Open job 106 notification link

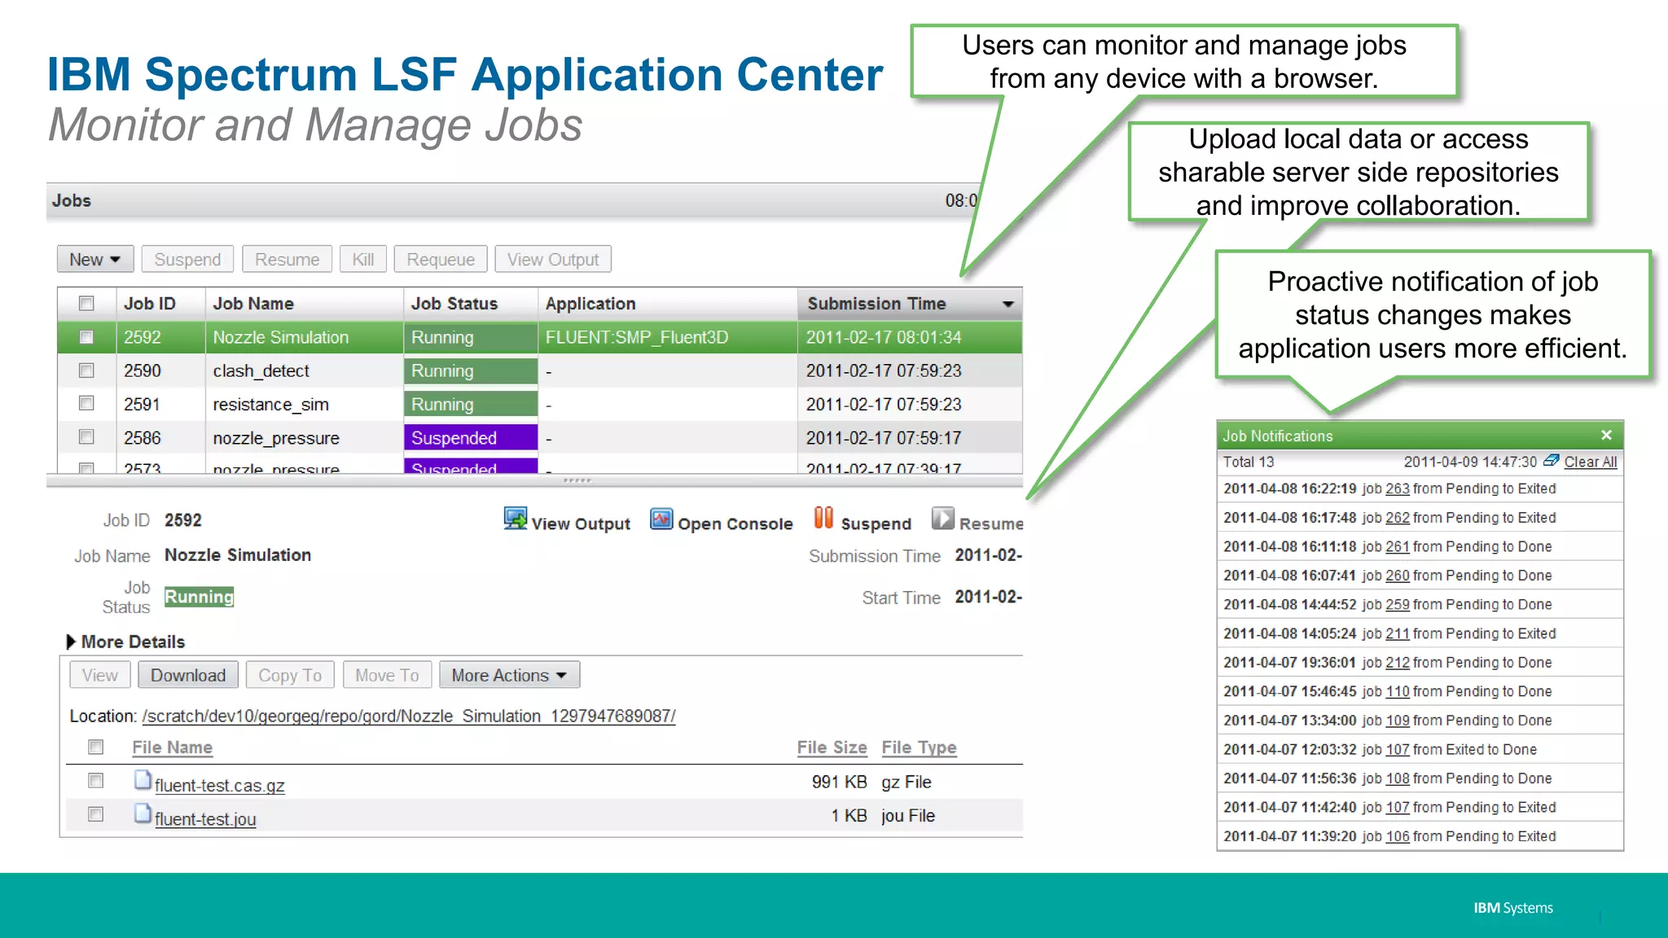tap(1398, 836)
